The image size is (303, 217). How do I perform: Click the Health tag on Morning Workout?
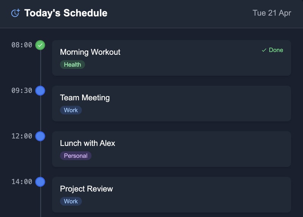(72, 65)
